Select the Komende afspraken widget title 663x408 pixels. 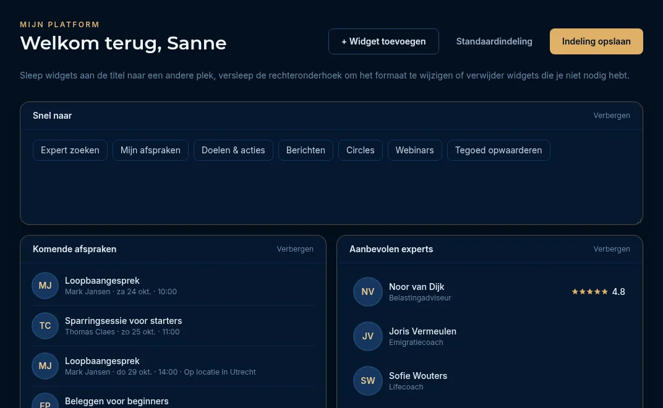pyautogui.click(x=74, y=249)
